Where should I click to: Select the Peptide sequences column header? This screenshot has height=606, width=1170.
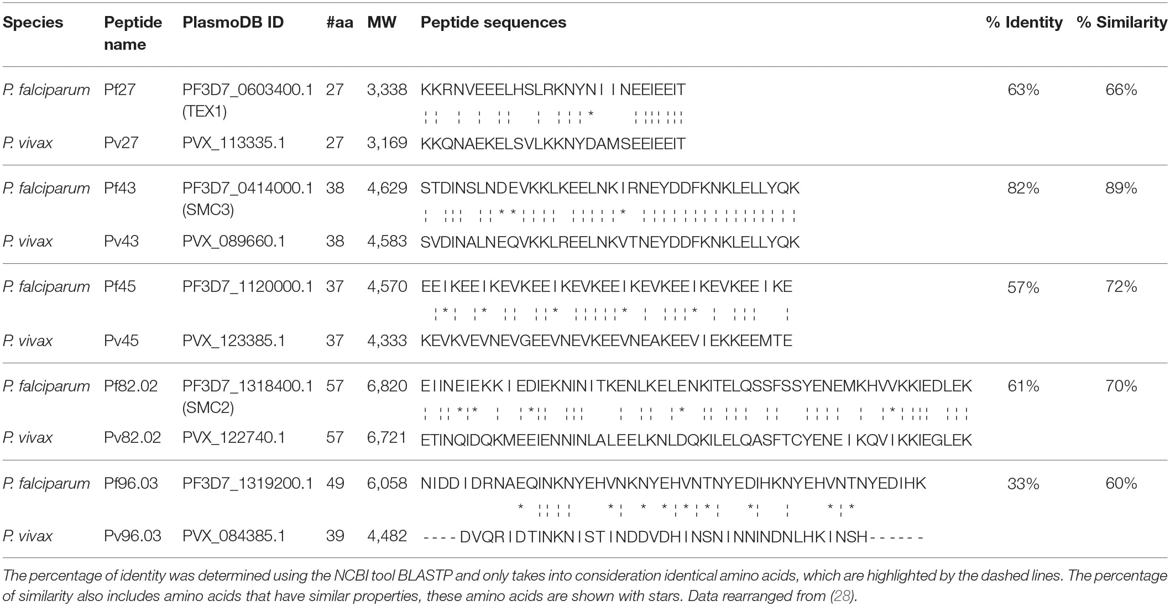pos(493,22)
